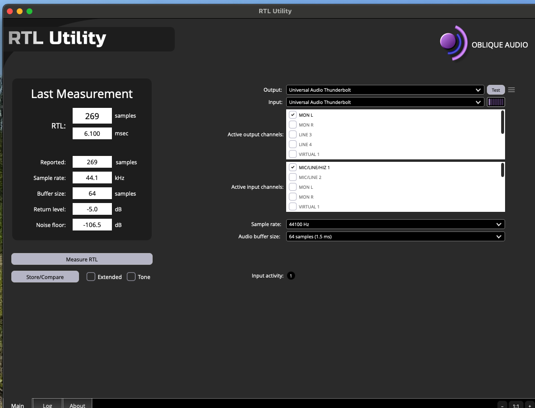Click the plus zoom button in the bottom bar
This screenshot has height=408, width=535.
click(530, 405)
